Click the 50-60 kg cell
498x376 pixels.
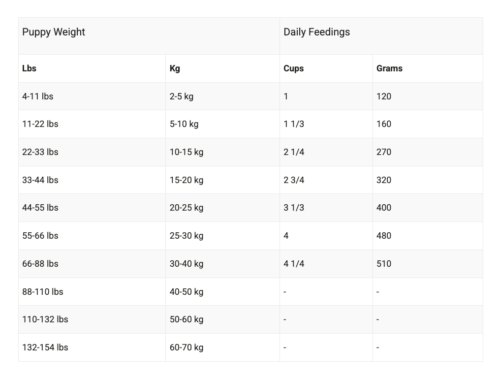coord(187,319)
